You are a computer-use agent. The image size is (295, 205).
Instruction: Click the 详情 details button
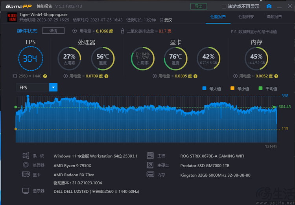(53, 31)
